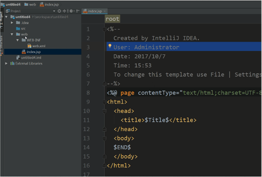262x177 pixels.
Task: Click the WEB-INF folder icon
Action: point(24,40)
